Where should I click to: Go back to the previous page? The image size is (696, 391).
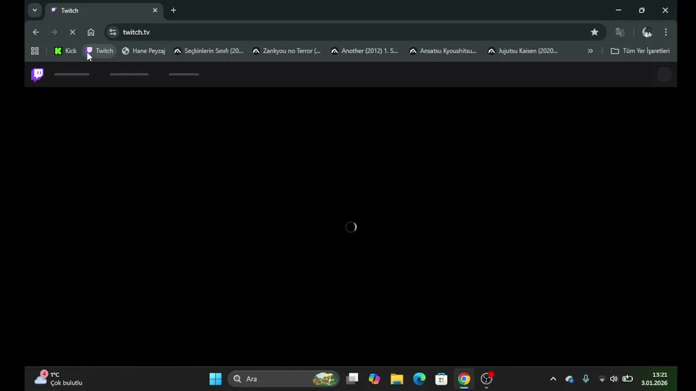point(36,32)
